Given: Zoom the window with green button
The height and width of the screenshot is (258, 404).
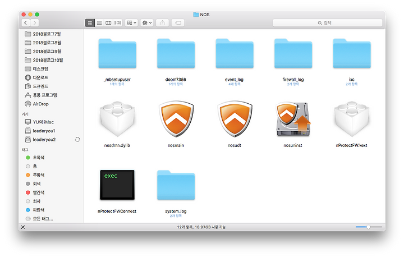Looking at the screenshot, I should (37, 15).
